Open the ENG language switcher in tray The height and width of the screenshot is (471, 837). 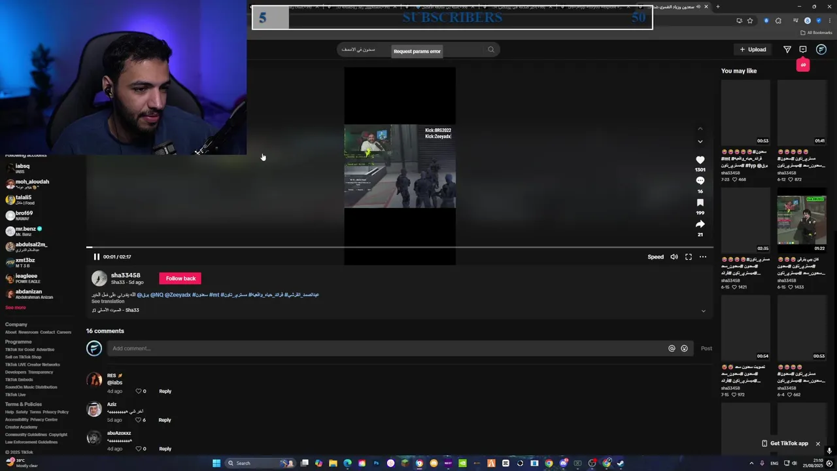coord(774,463)
